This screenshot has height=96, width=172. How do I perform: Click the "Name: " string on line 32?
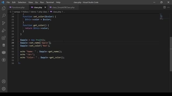click(31, 51)
